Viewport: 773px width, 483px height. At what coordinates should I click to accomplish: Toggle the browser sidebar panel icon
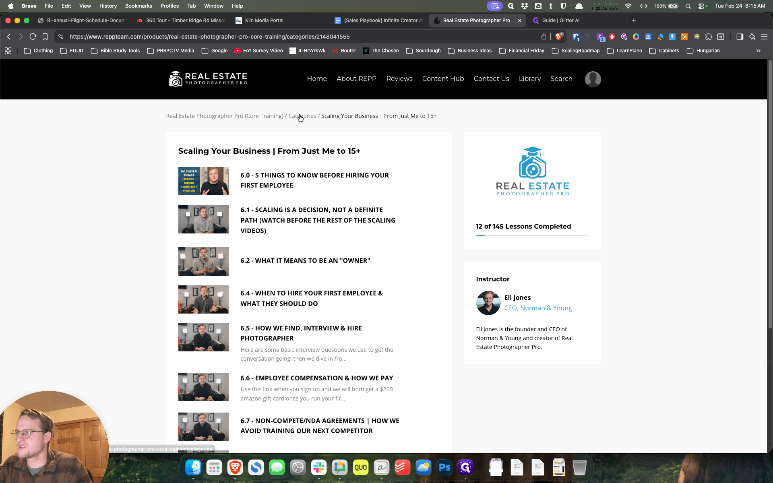740,37
